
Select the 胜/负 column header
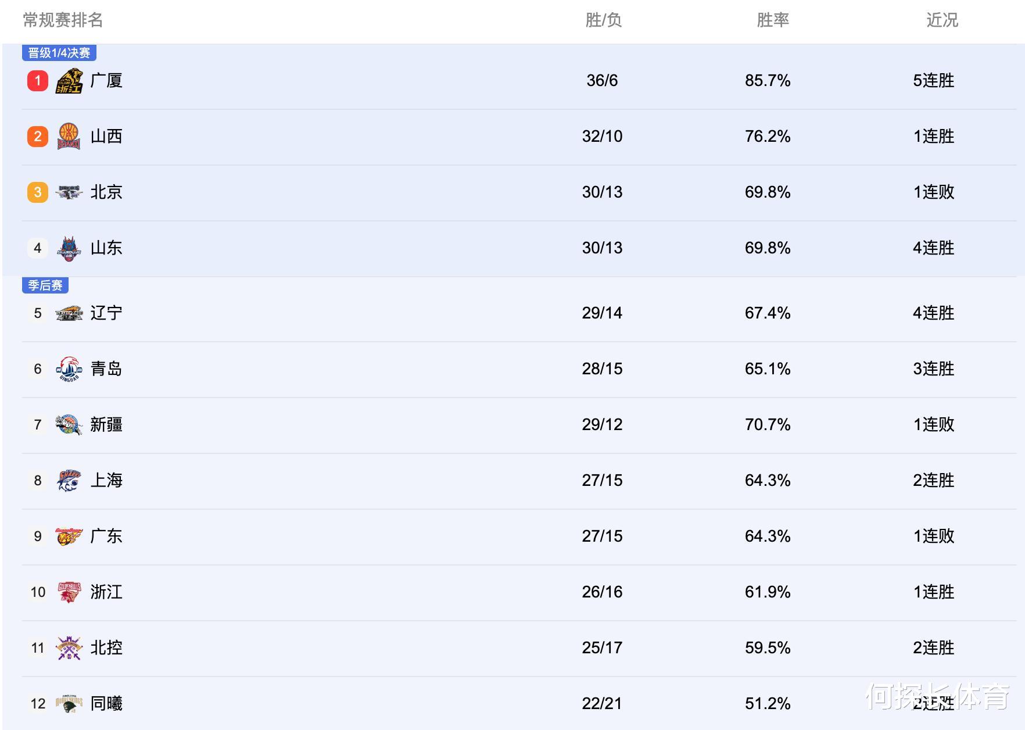point(604,20)
